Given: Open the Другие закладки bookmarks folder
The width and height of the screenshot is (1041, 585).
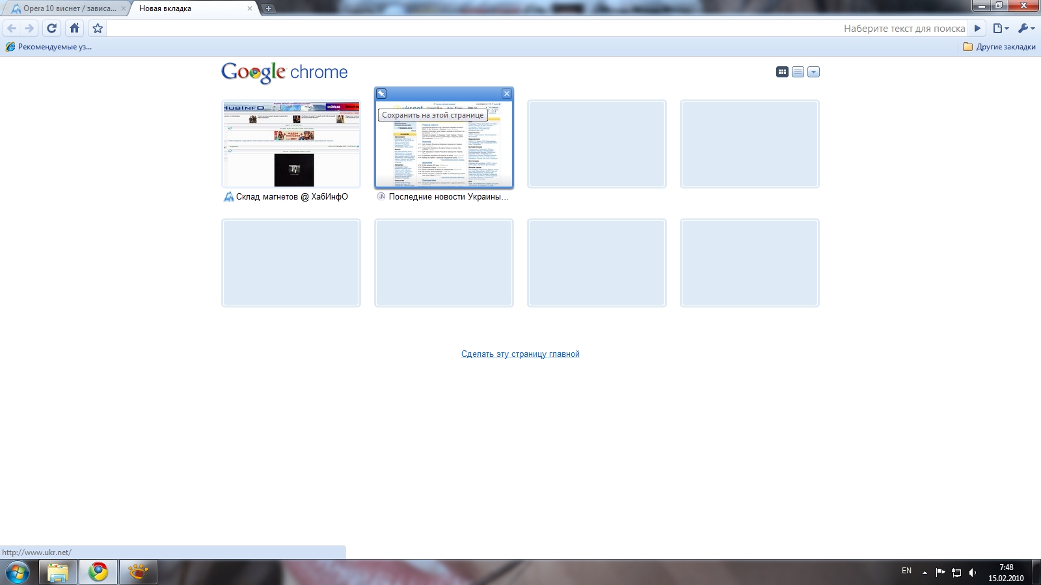Looking at the screenshot, I should (999, 47).
